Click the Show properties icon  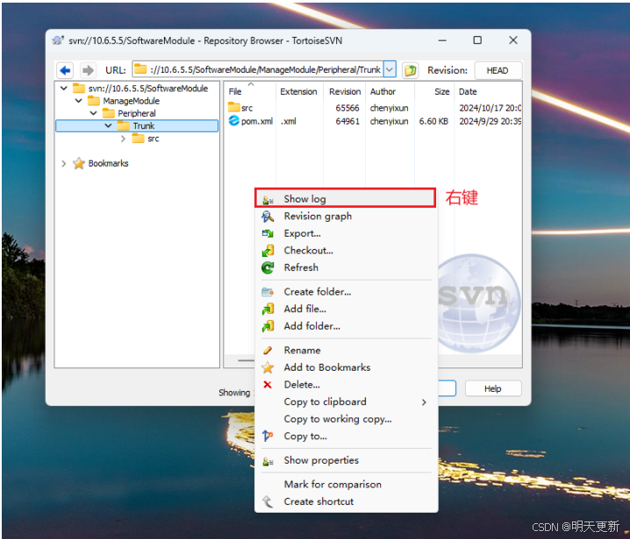click(268, 461)
